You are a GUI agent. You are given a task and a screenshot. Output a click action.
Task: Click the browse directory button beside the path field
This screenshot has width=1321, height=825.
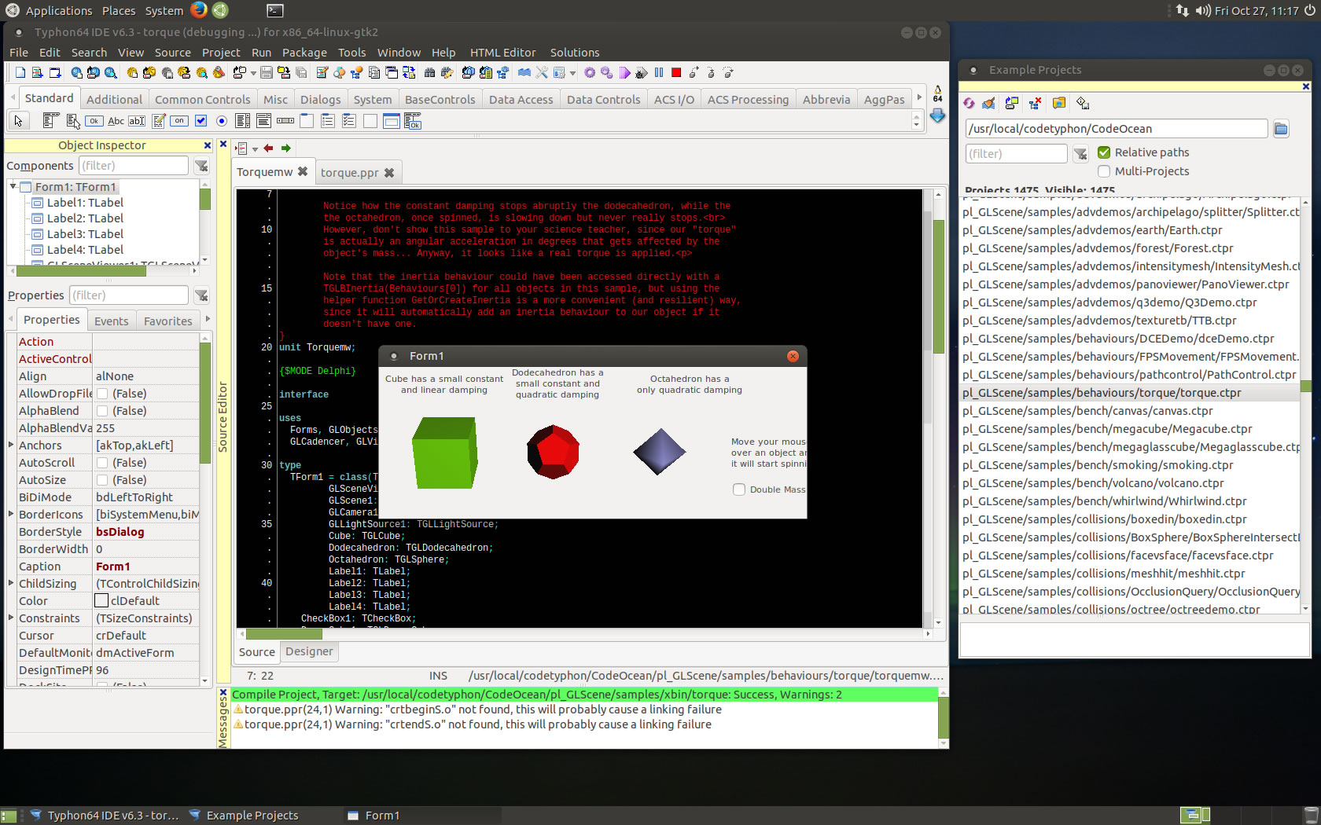(x=1281, y=129)
